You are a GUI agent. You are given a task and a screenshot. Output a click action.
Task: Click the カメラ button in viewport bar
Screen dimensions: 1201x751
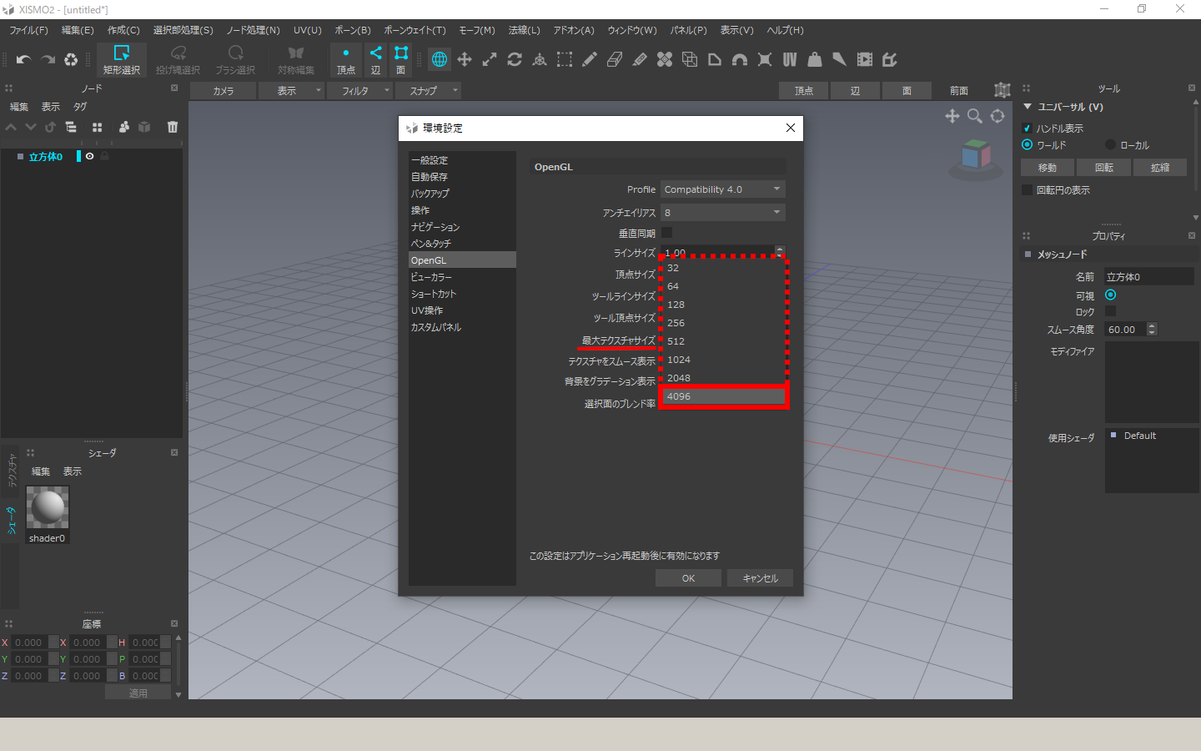click(x=223, y=91)
